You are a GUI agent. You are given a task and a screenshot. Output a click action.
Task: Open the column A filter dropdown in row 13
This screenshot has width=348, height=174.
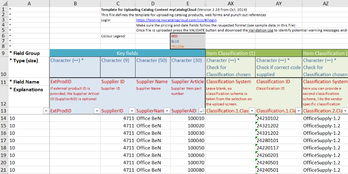tap(46, 111)
